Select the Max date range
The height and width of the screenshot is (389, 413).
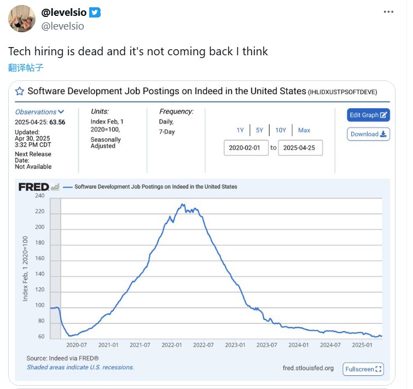[304, 130]
